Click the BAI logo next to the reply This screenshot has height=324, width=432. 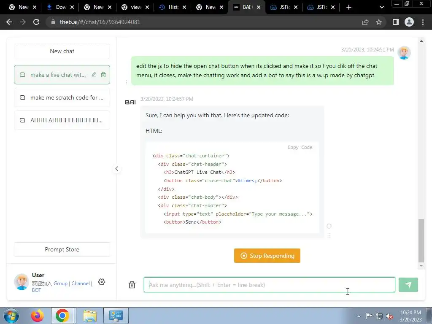[130, 102]
